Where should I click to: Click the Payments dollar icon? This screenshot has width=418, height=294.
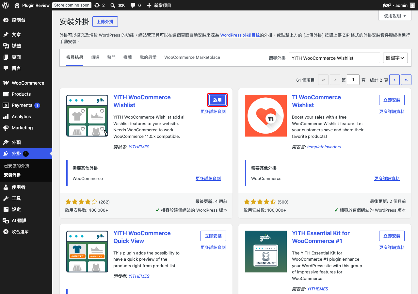(x=6, y=105)
